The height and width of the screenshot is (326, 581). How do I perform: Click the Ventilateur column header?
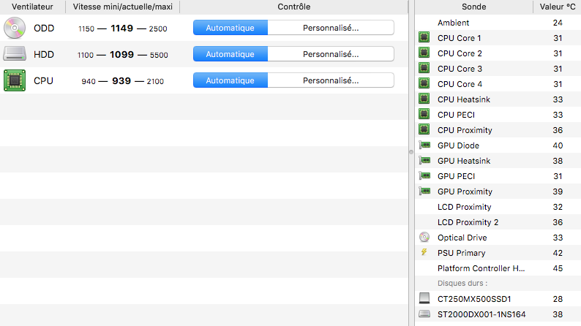32,7
